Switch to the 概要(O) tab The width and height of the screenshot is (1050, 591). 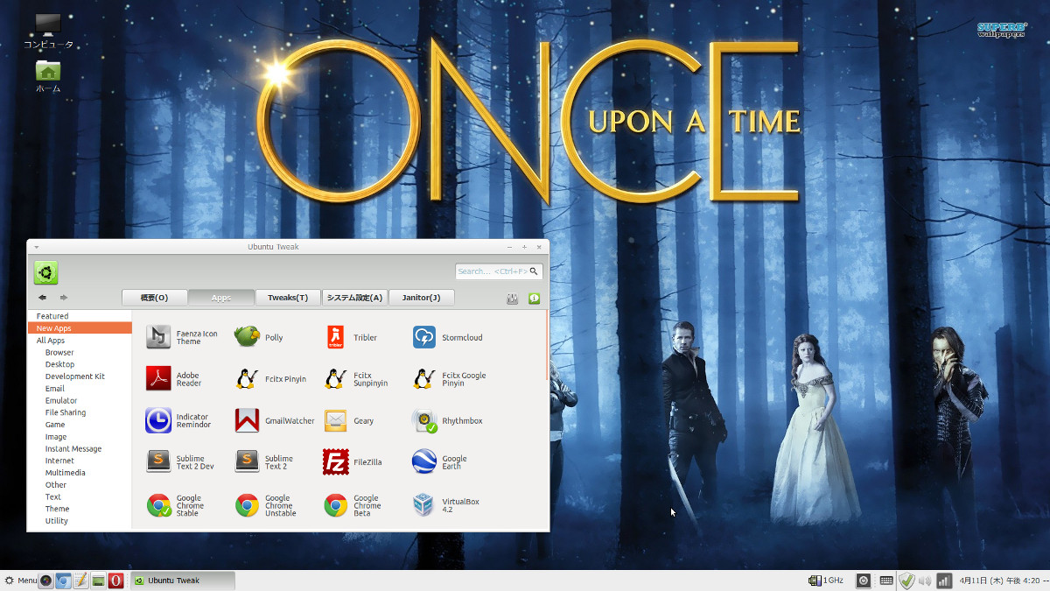pyautogui.click(x=154, y=298)
